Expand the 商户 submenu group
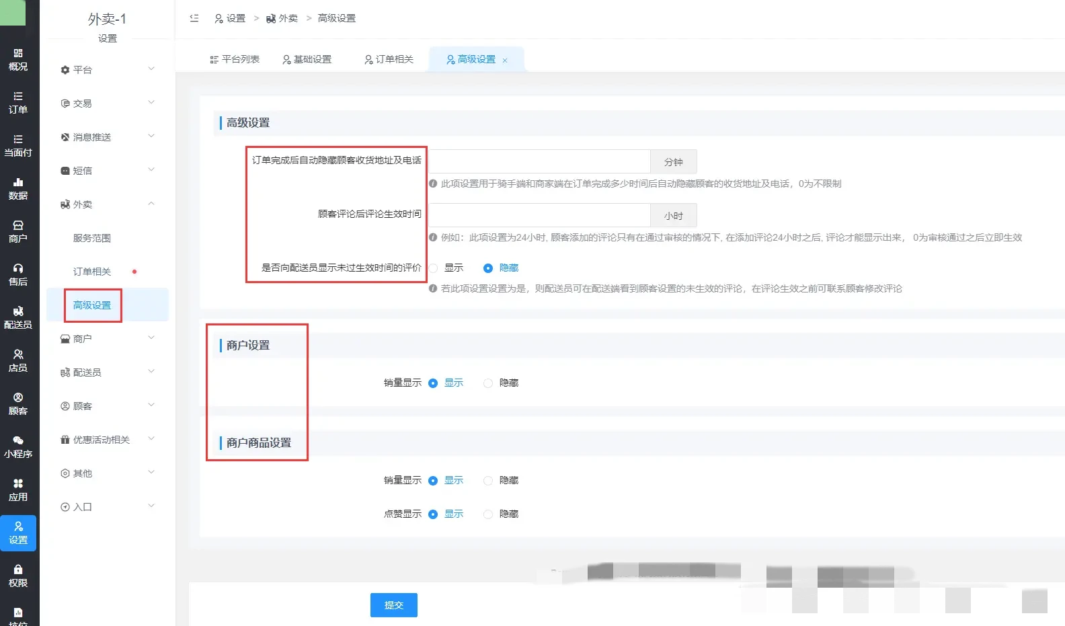 (108, 338)
